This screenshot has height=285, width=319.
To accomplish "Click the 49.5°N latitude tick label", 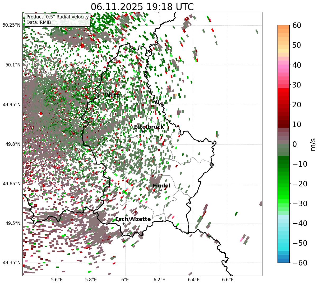I will [x=13, y=223].
